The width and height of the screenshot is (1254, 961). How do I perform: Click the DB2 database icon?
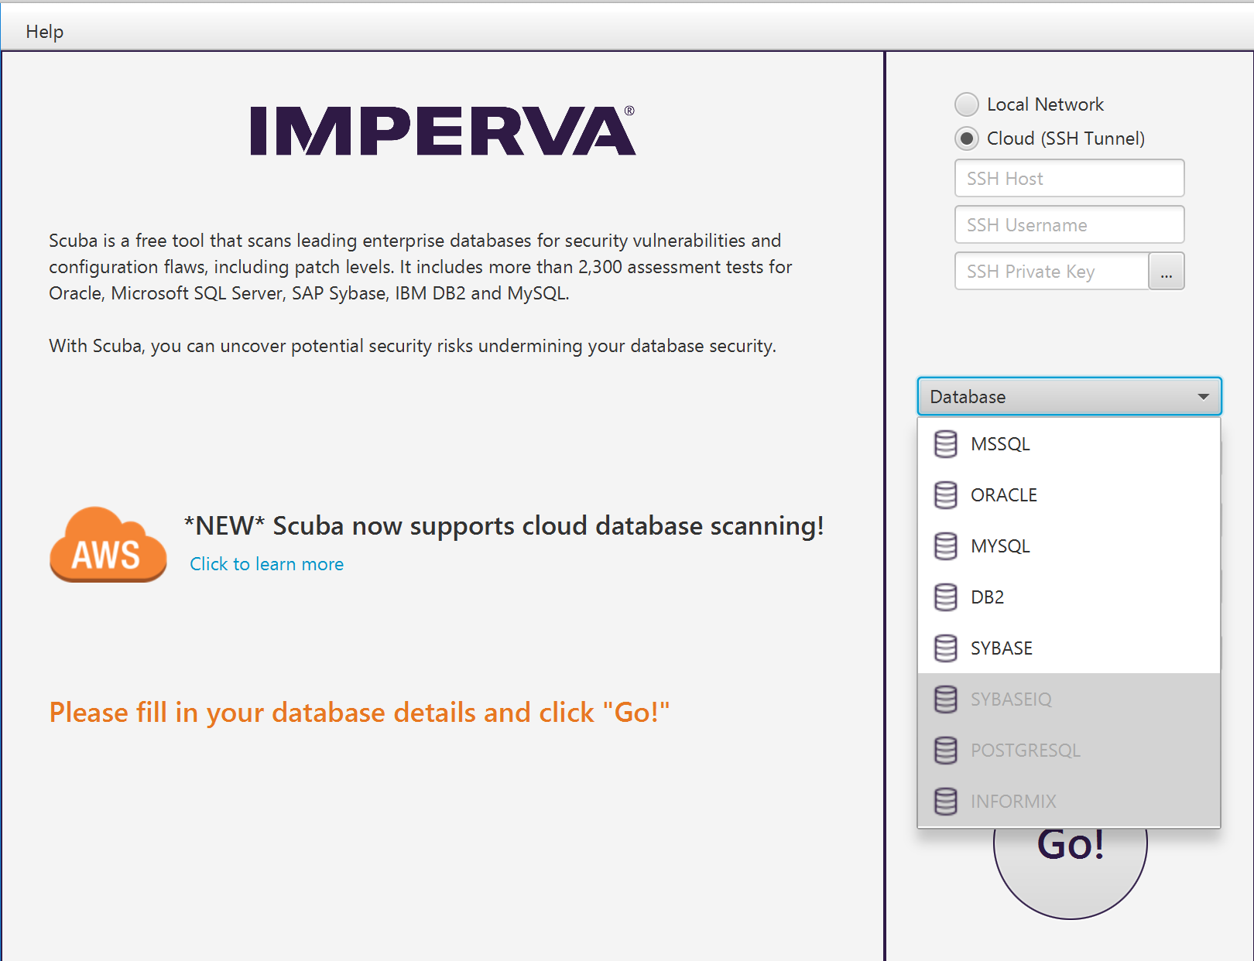click(x=945, y=597)
